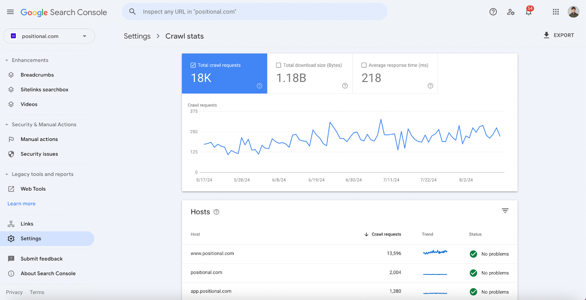Click the export download icon

point(546,35)
